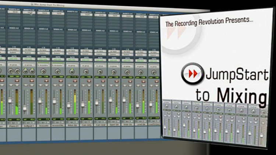This screenshot has height=155, width=276.
Task: Click the level meter on Piano.01 track
Action: (x=17, y=102)
